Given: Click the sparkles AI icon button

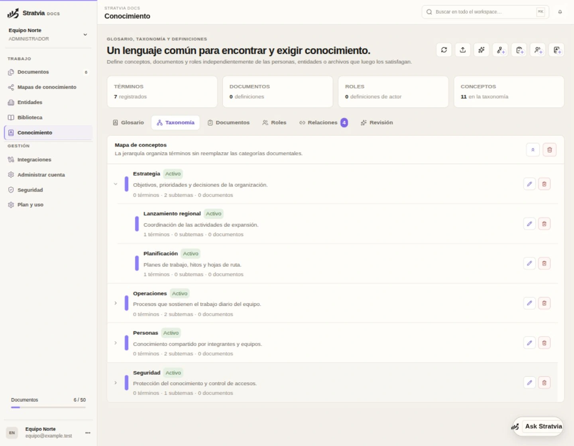Looking at the screenshot, I should (x=482, y=50).
